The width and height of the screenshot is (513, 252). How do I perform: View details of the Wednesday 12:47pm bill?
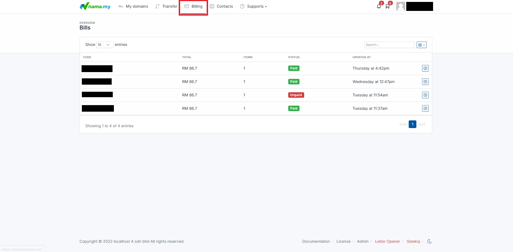[425, 82]
